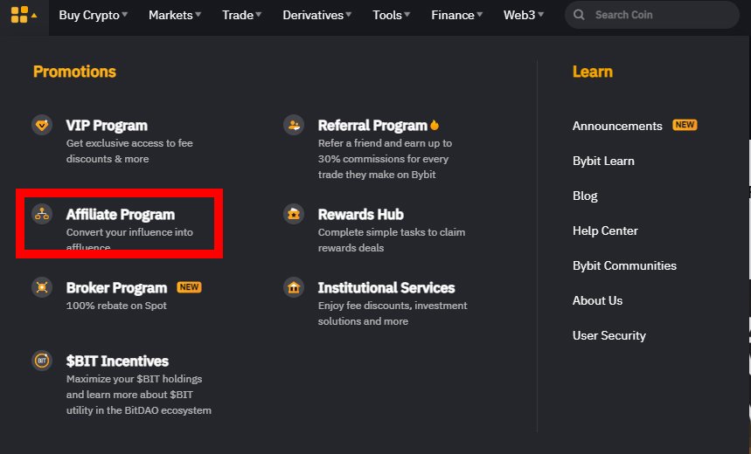This screenshot has height=454, width=751.
Task: Click the Referral Program people icon
Action: pos(294,126)
